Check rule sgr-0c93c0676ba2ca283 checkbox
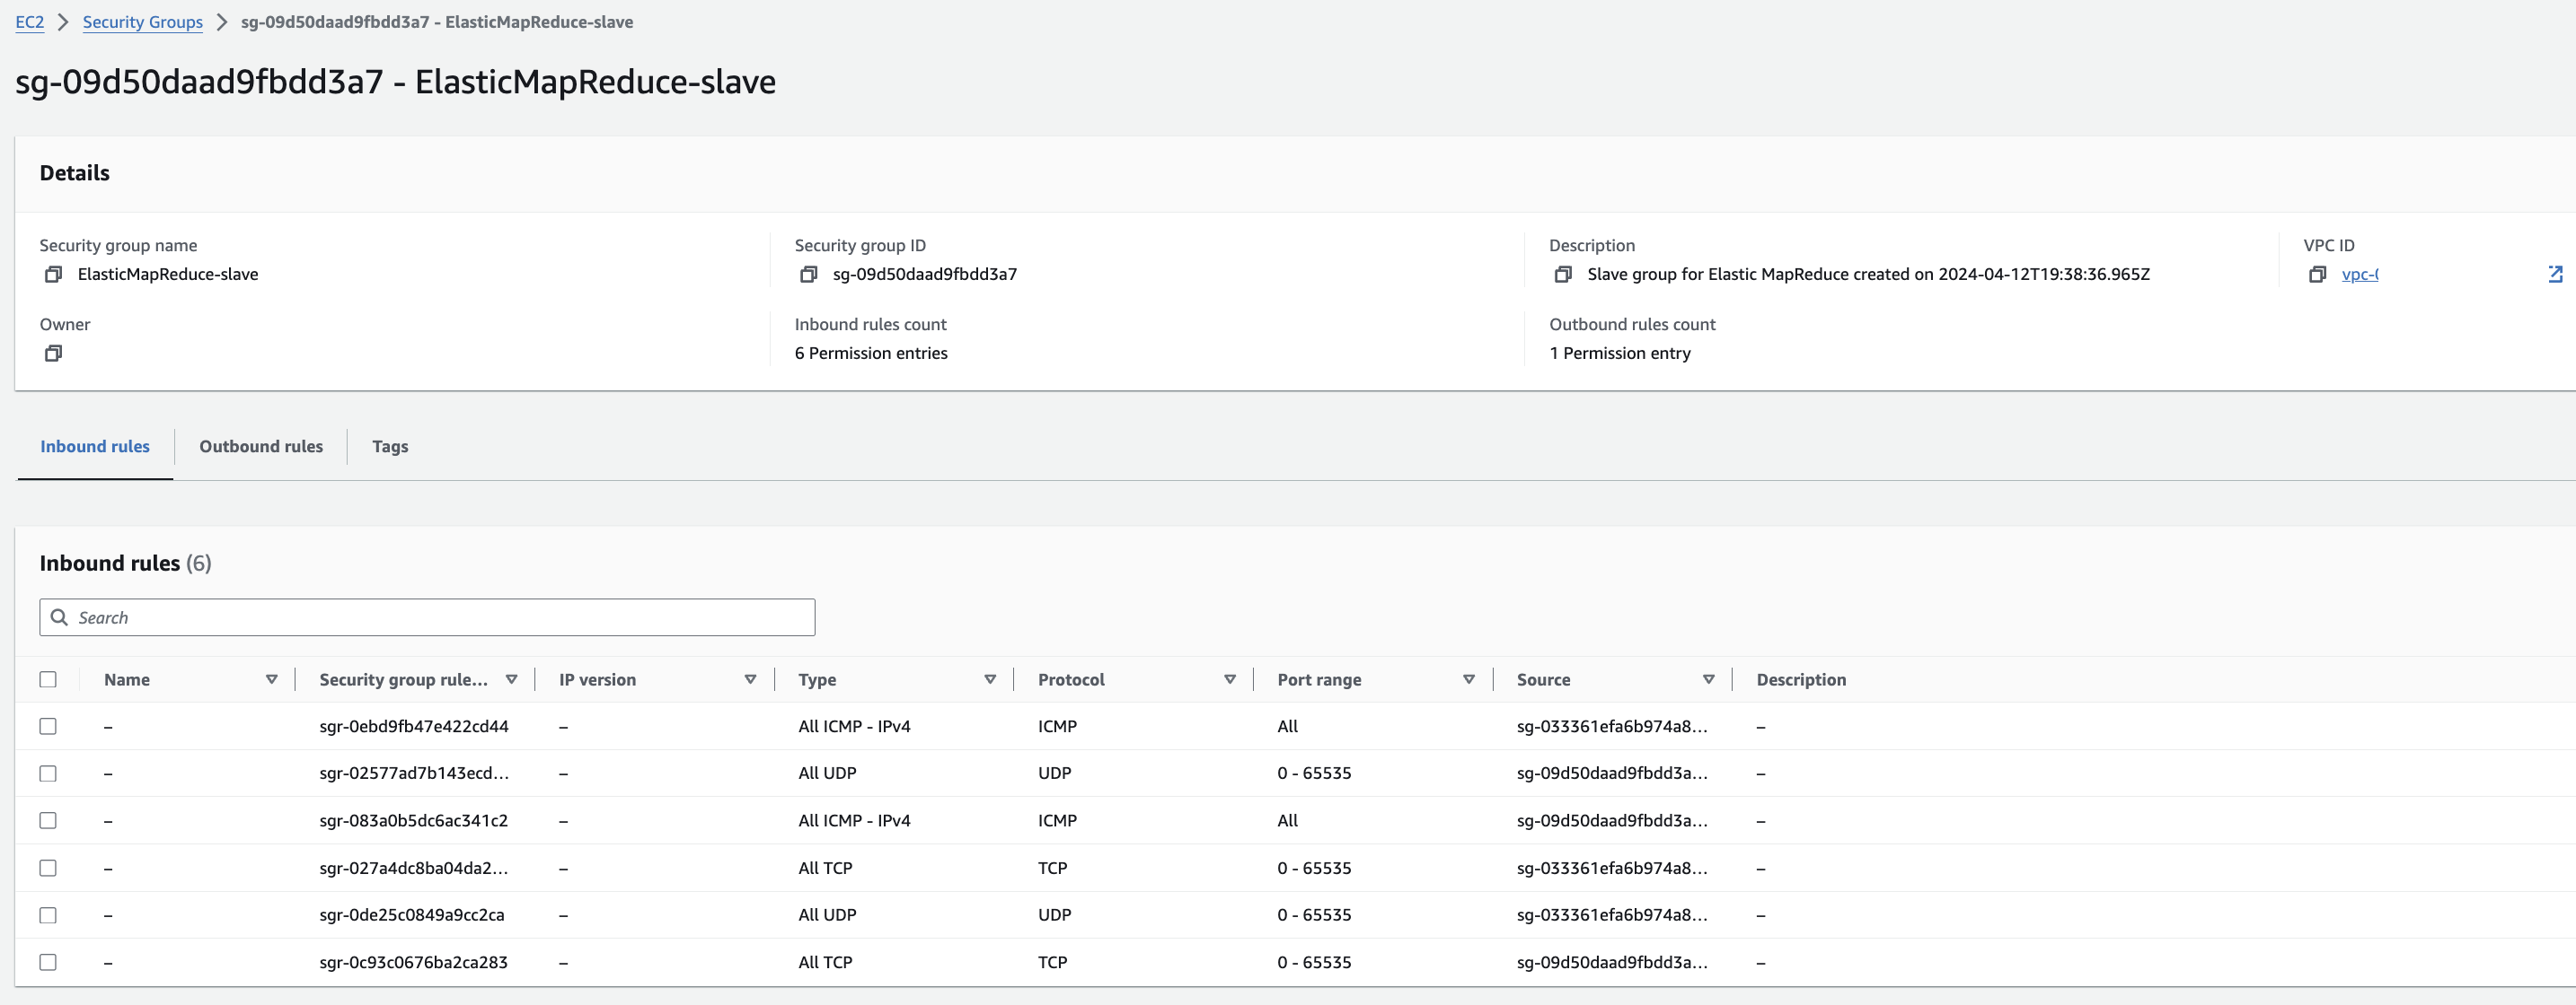The image size is (2576, 1005). coord(48,962)
